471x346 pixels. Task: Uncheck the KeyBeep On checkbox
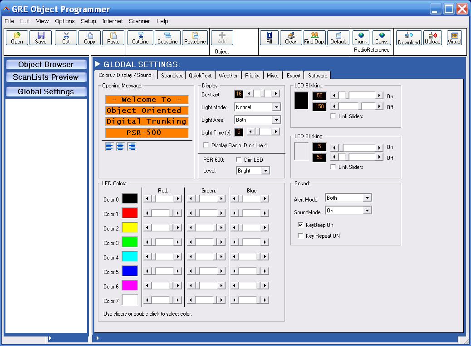pyautogui.click(x=300, y=225)
